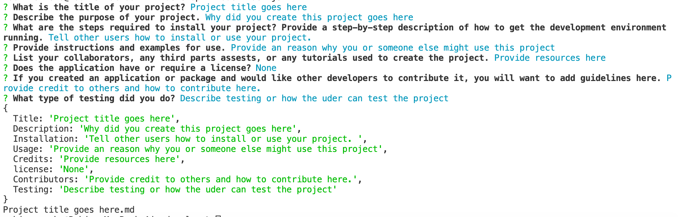Image resolution: width=678 pixels, height=217 pixels.
Task: Click the question mark before license prompt
Action: [x=5, y=68]
